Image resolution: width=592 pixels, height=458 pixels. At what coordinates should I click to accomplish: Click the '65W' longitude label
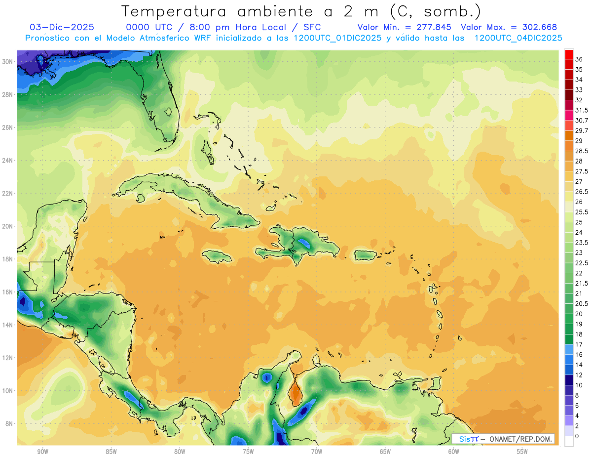coord(385,452)
